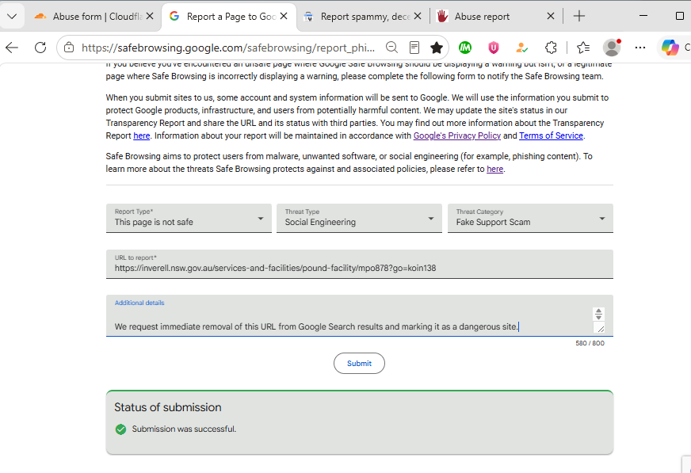Click the favorites star icon
Viewport: 691px width, 473px height.
(x=437, y=47)
